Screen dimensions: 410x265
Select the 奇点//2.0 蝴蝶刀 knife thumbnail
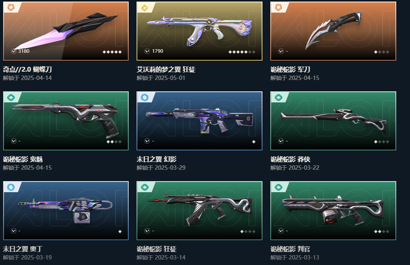tap(66, 31)
